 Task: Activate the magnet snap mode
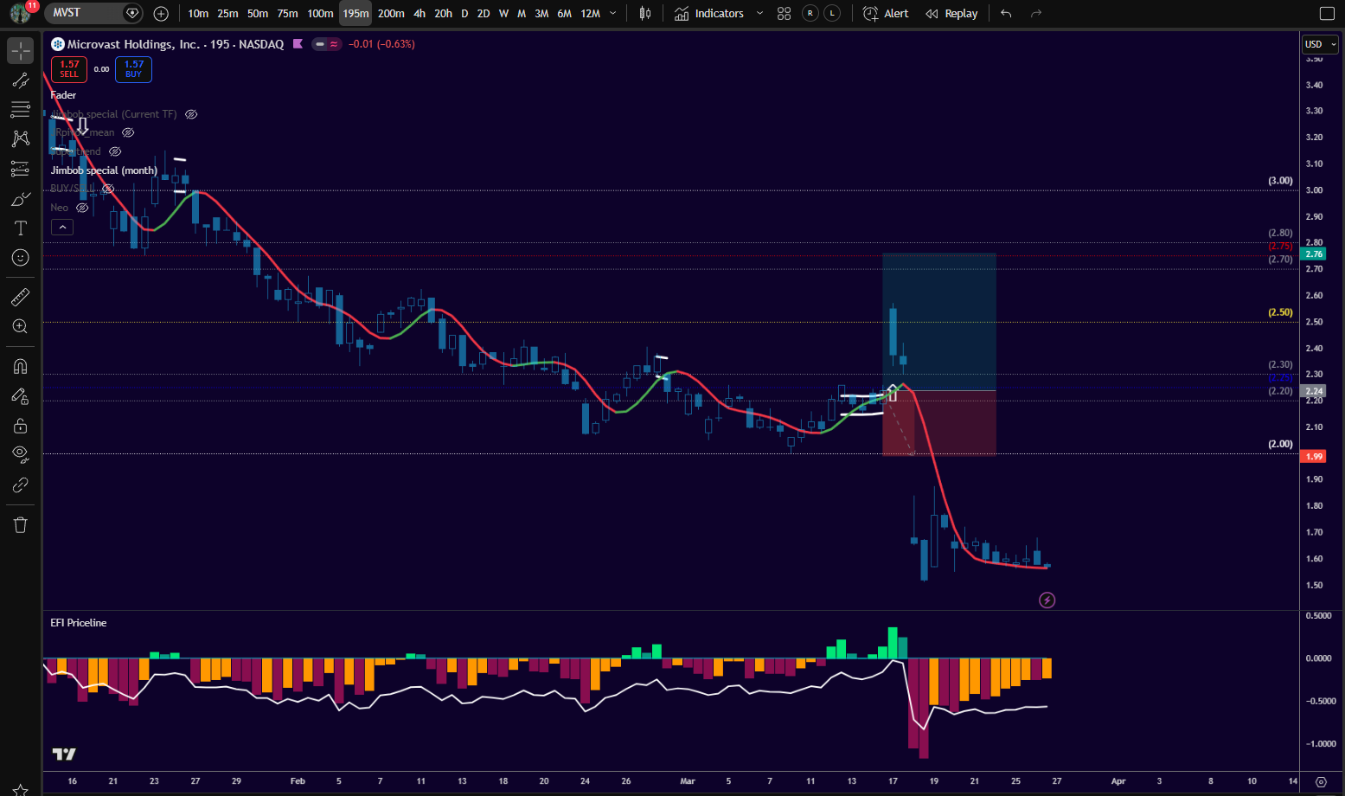(21, 366)
